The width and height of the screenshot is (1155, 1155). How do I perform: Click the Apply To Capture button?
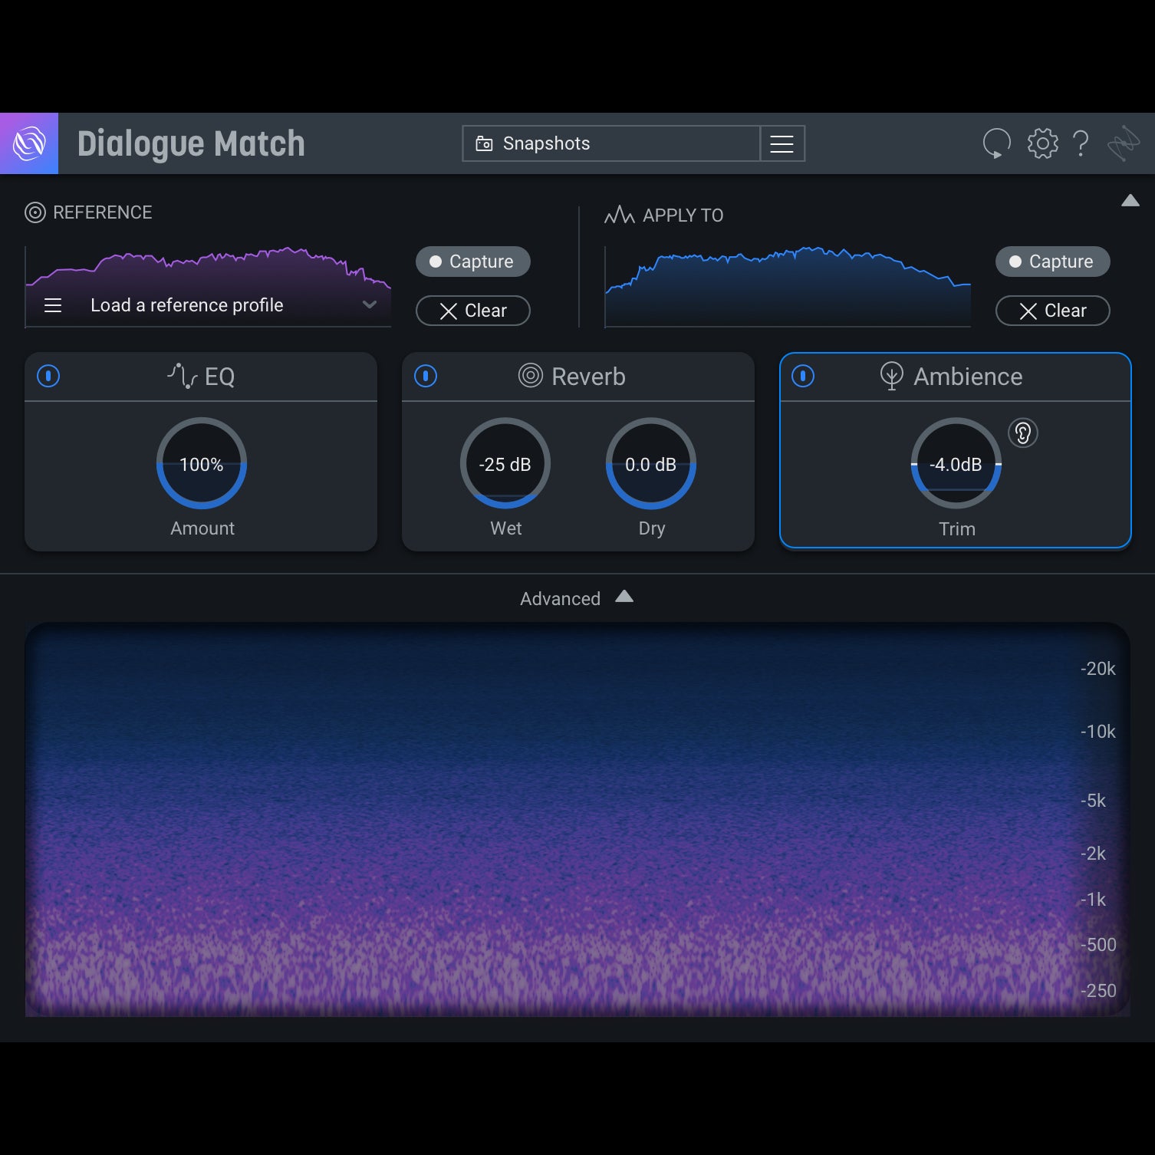click(x=1052, y=262)
